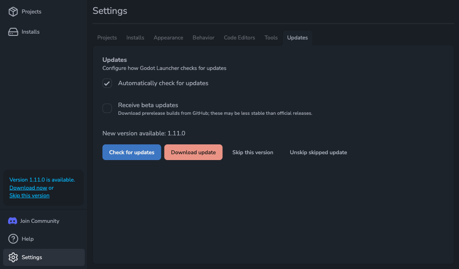
Task: Click the Download update button
Action: click(193, 152)
